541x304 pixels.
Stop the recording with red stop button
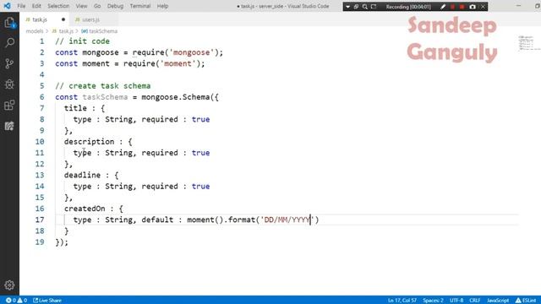(462, 7)
